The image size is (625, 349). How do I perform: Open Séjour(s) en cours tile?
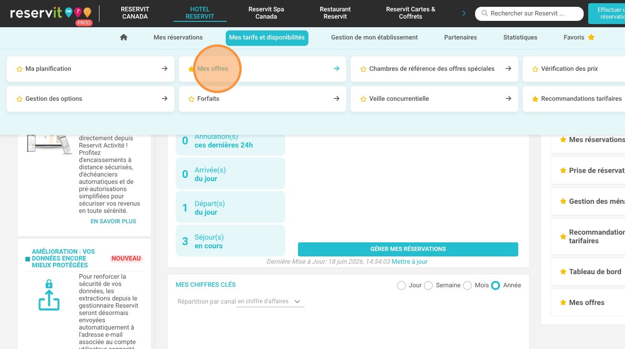230,241
